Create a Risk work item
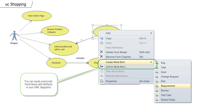The width and height of the screenshot is (204, 111). (x=172, y=81)
